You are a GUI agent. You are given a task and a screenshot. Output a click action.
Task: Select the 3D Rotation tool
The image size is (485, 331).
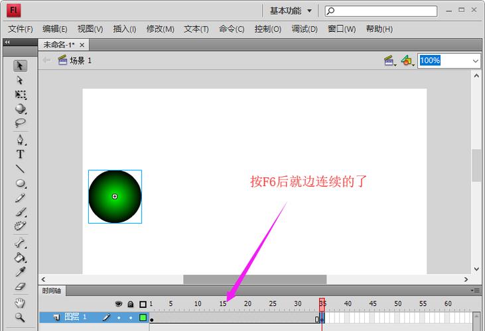(21, 109)
